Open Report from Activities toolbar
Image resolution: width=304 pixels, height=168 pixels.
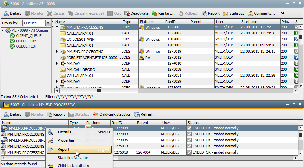(210, 13)
